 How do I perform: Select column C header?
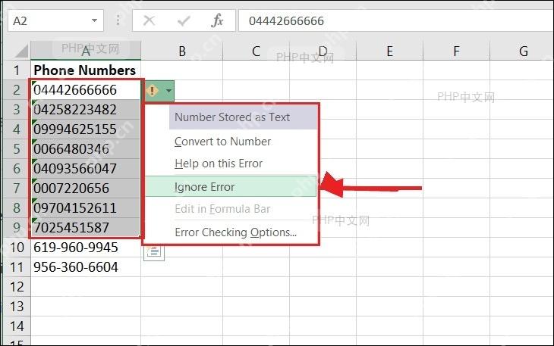(x=257, y=51)
